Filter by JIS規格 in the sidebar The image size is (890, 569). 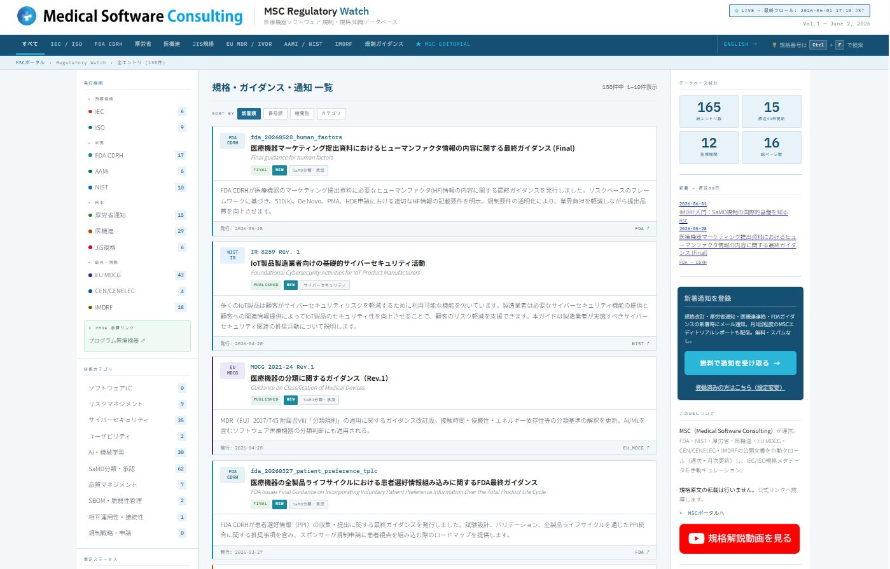[137, 248]
